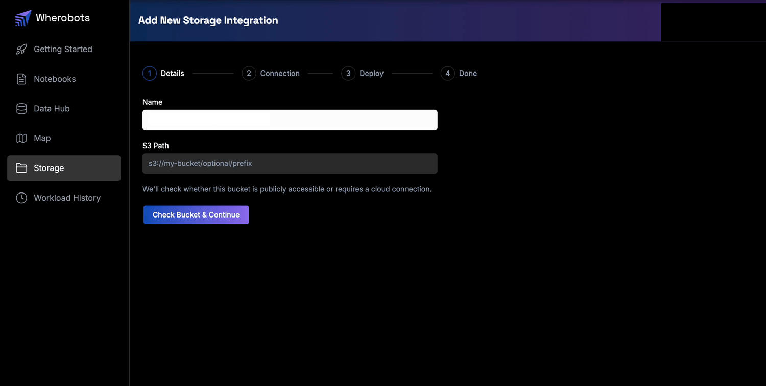Click the bucket accessibility helper text
Screen dimensions: 766x386
[287, 189]
